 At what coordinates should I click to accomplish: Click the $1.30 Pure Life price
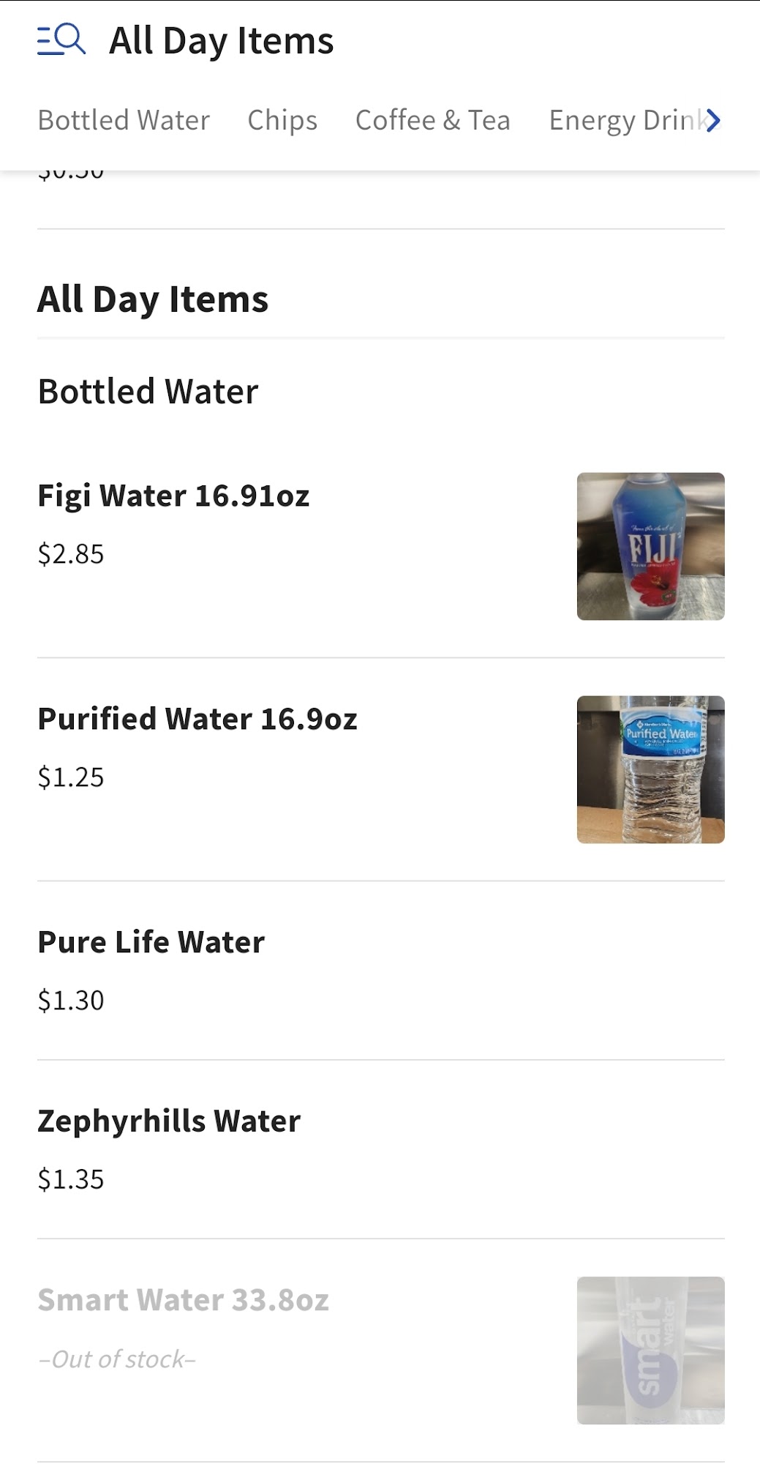point(71,1001)
